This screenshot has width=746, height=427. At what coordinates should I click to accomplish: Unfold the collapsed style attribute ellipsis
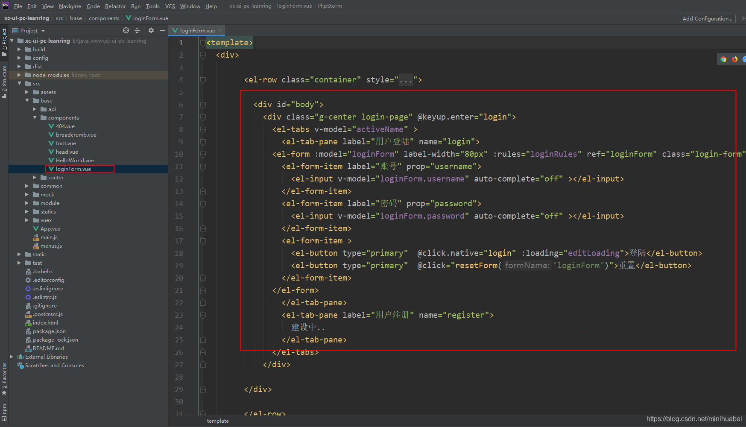406,80
